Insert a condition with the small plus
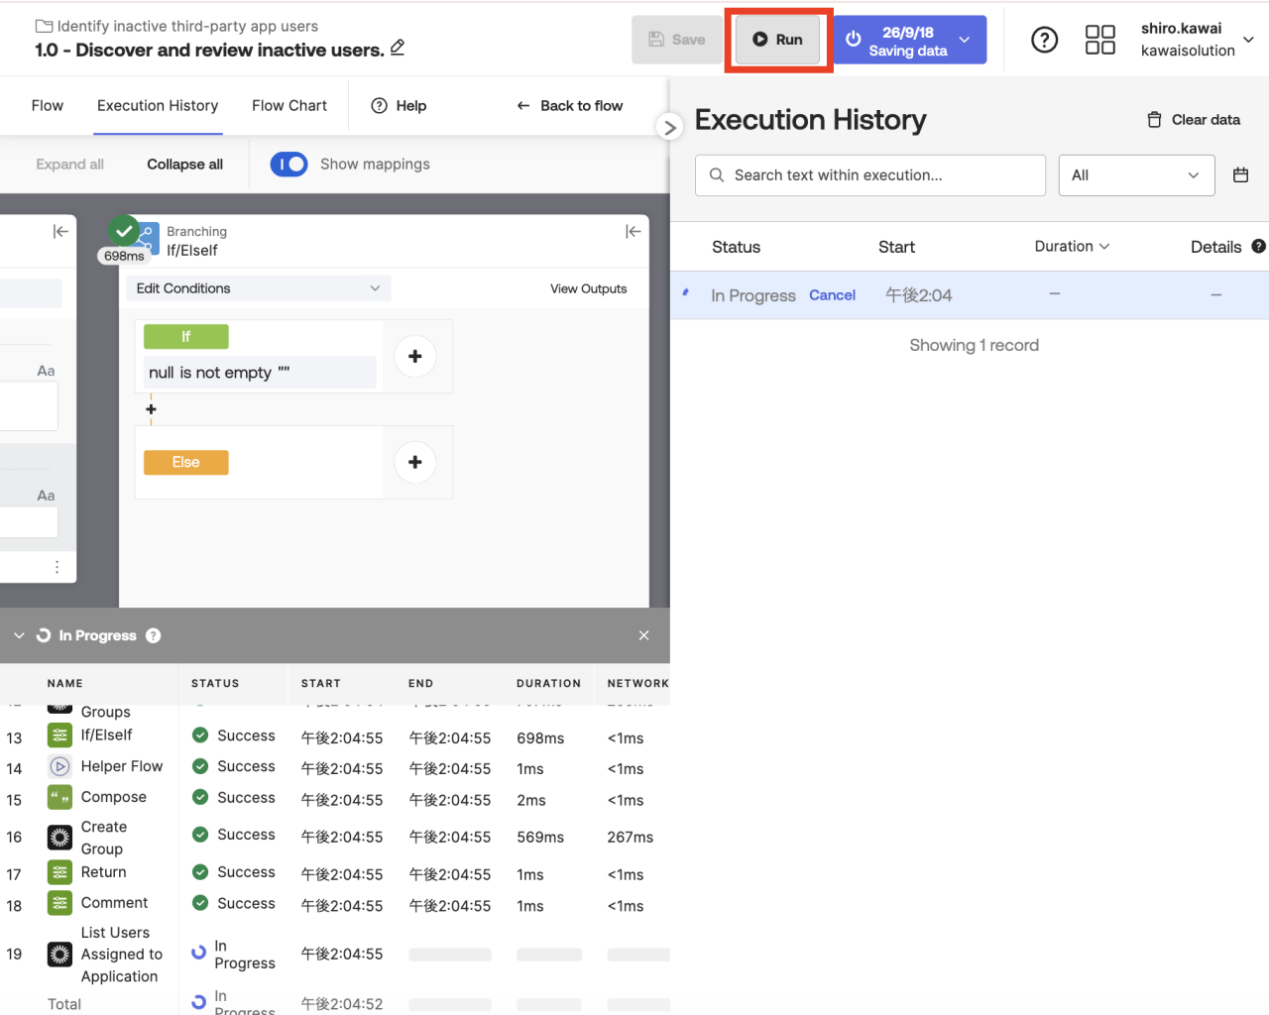Screen dimensions: 1269x1015 pos(151,409)
